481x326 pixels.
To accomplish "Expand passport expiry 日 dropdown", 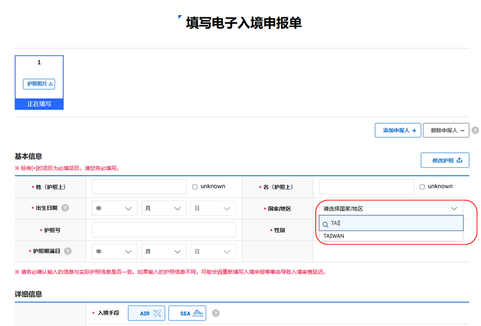I will point(213,251).
